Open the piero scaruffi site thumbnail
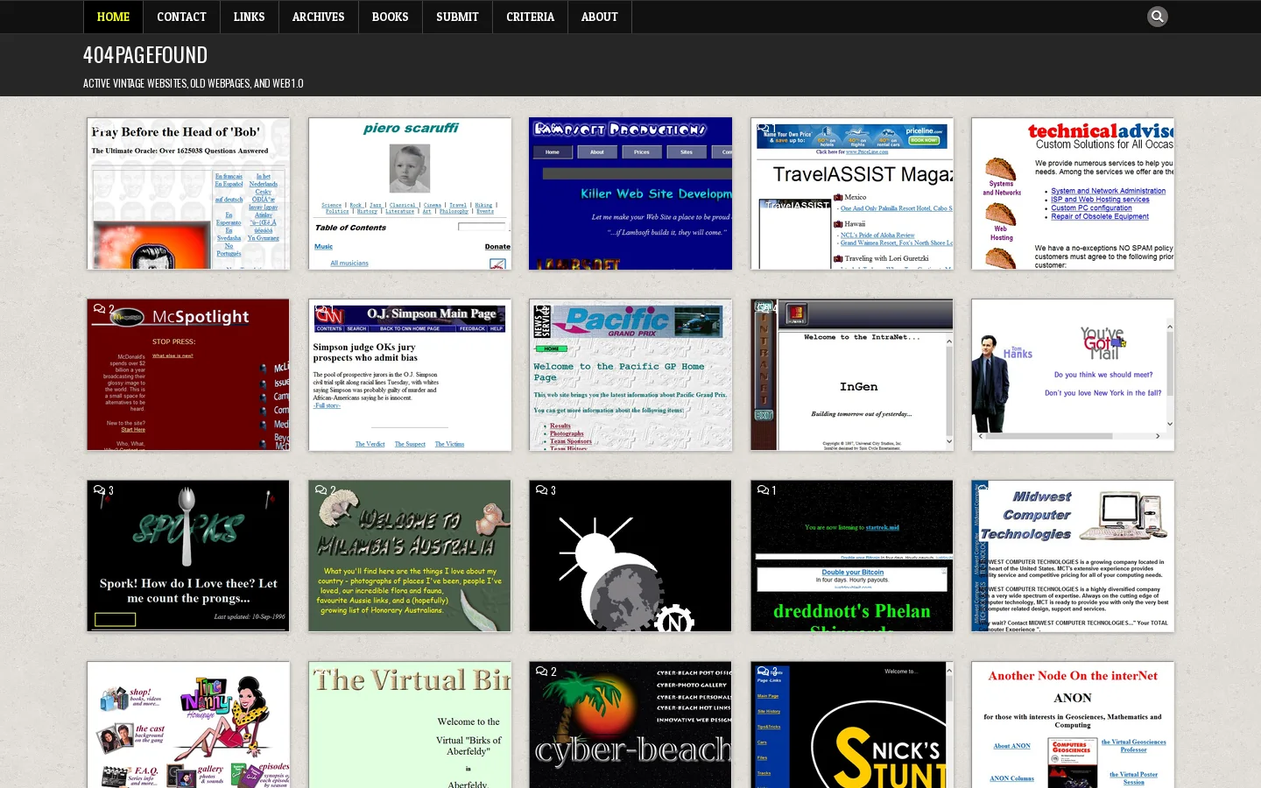This screenshot has width=1261, height=788. coord(410,193)
